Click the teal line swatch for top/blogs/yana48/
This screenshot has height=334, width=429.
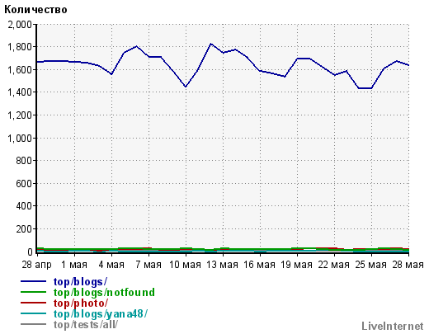pos(33,313)
